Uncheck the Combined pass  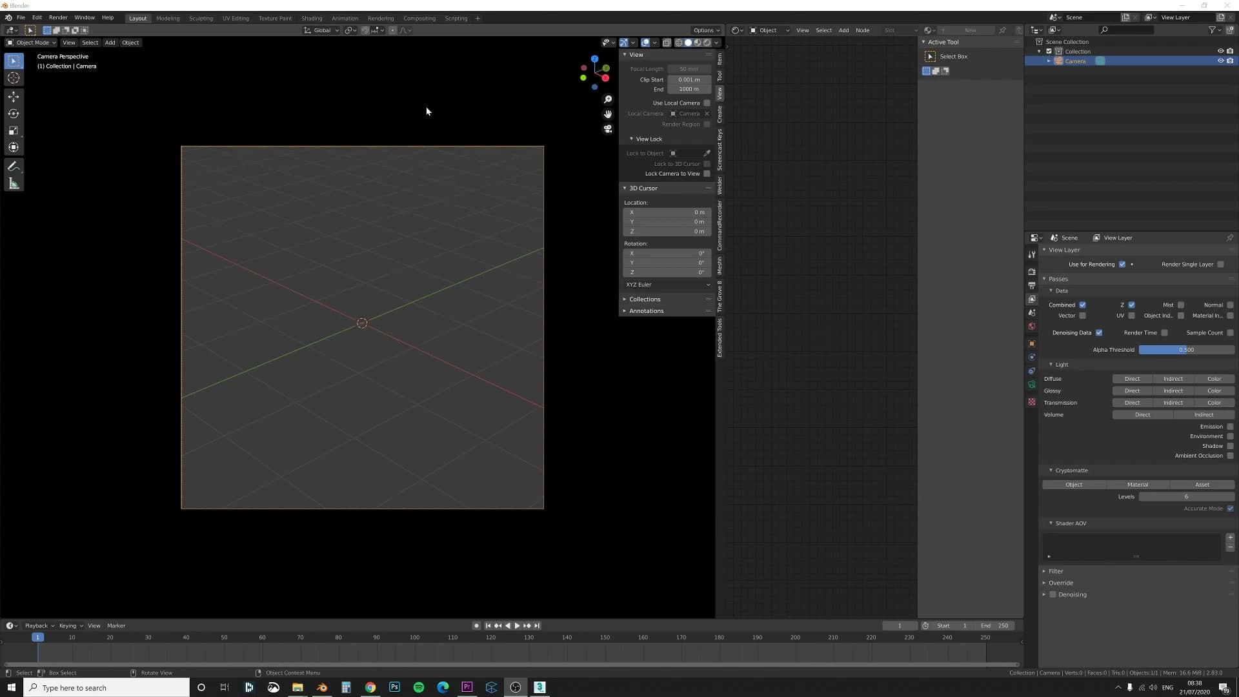pos(1082,305)
